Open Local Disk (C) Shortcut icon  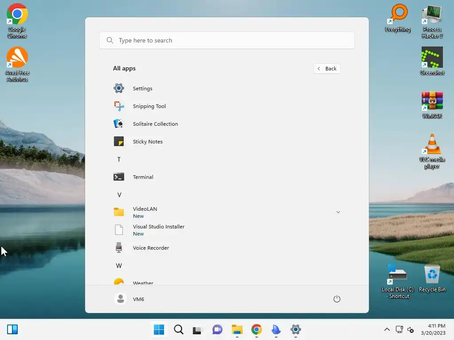pyautogui.click(x=398, y=281)
